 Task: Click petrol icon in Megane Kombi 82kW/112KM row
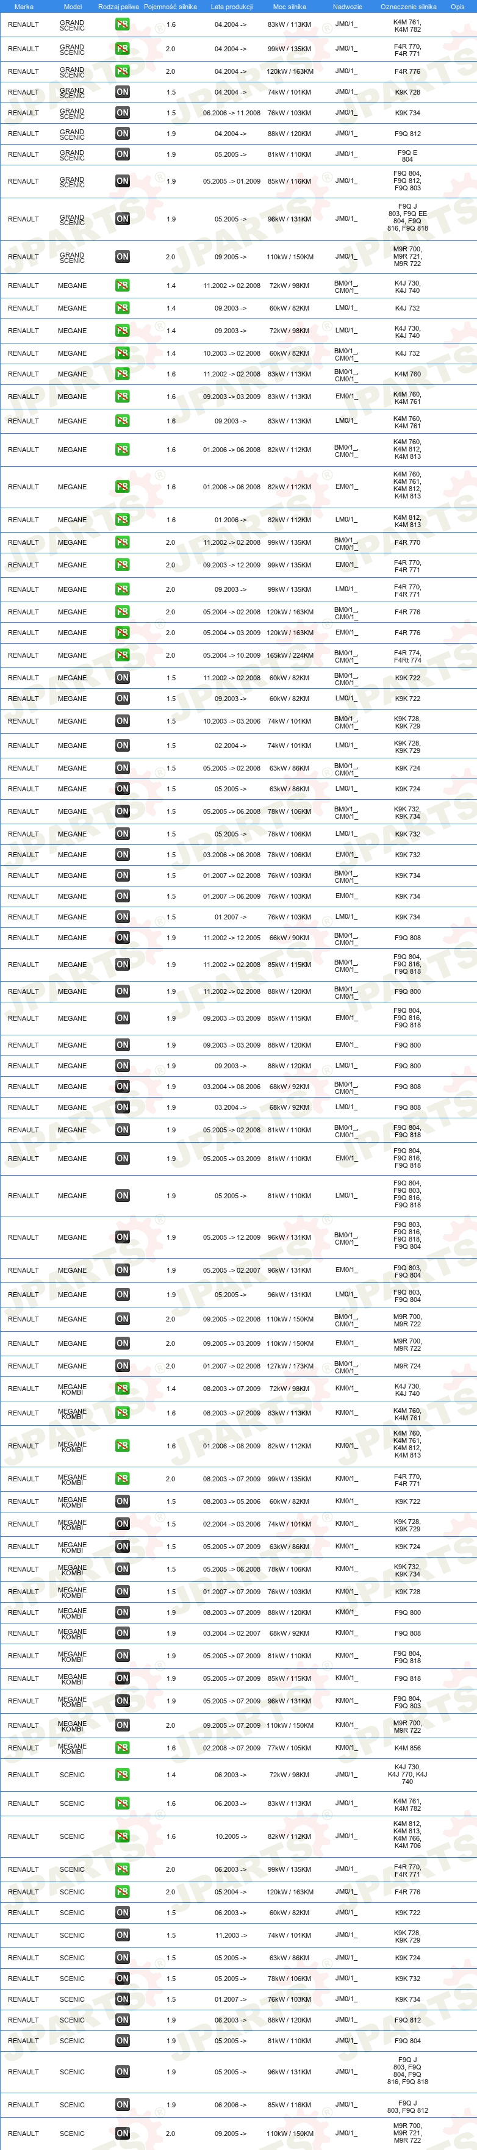(123, 1445)
